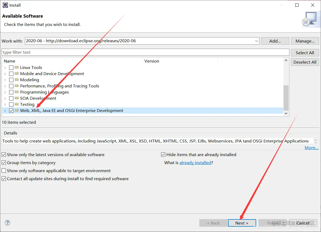This screenshot has width=321, height=232.
Task: Open the help question mark icon
Action: coord(8,223)
